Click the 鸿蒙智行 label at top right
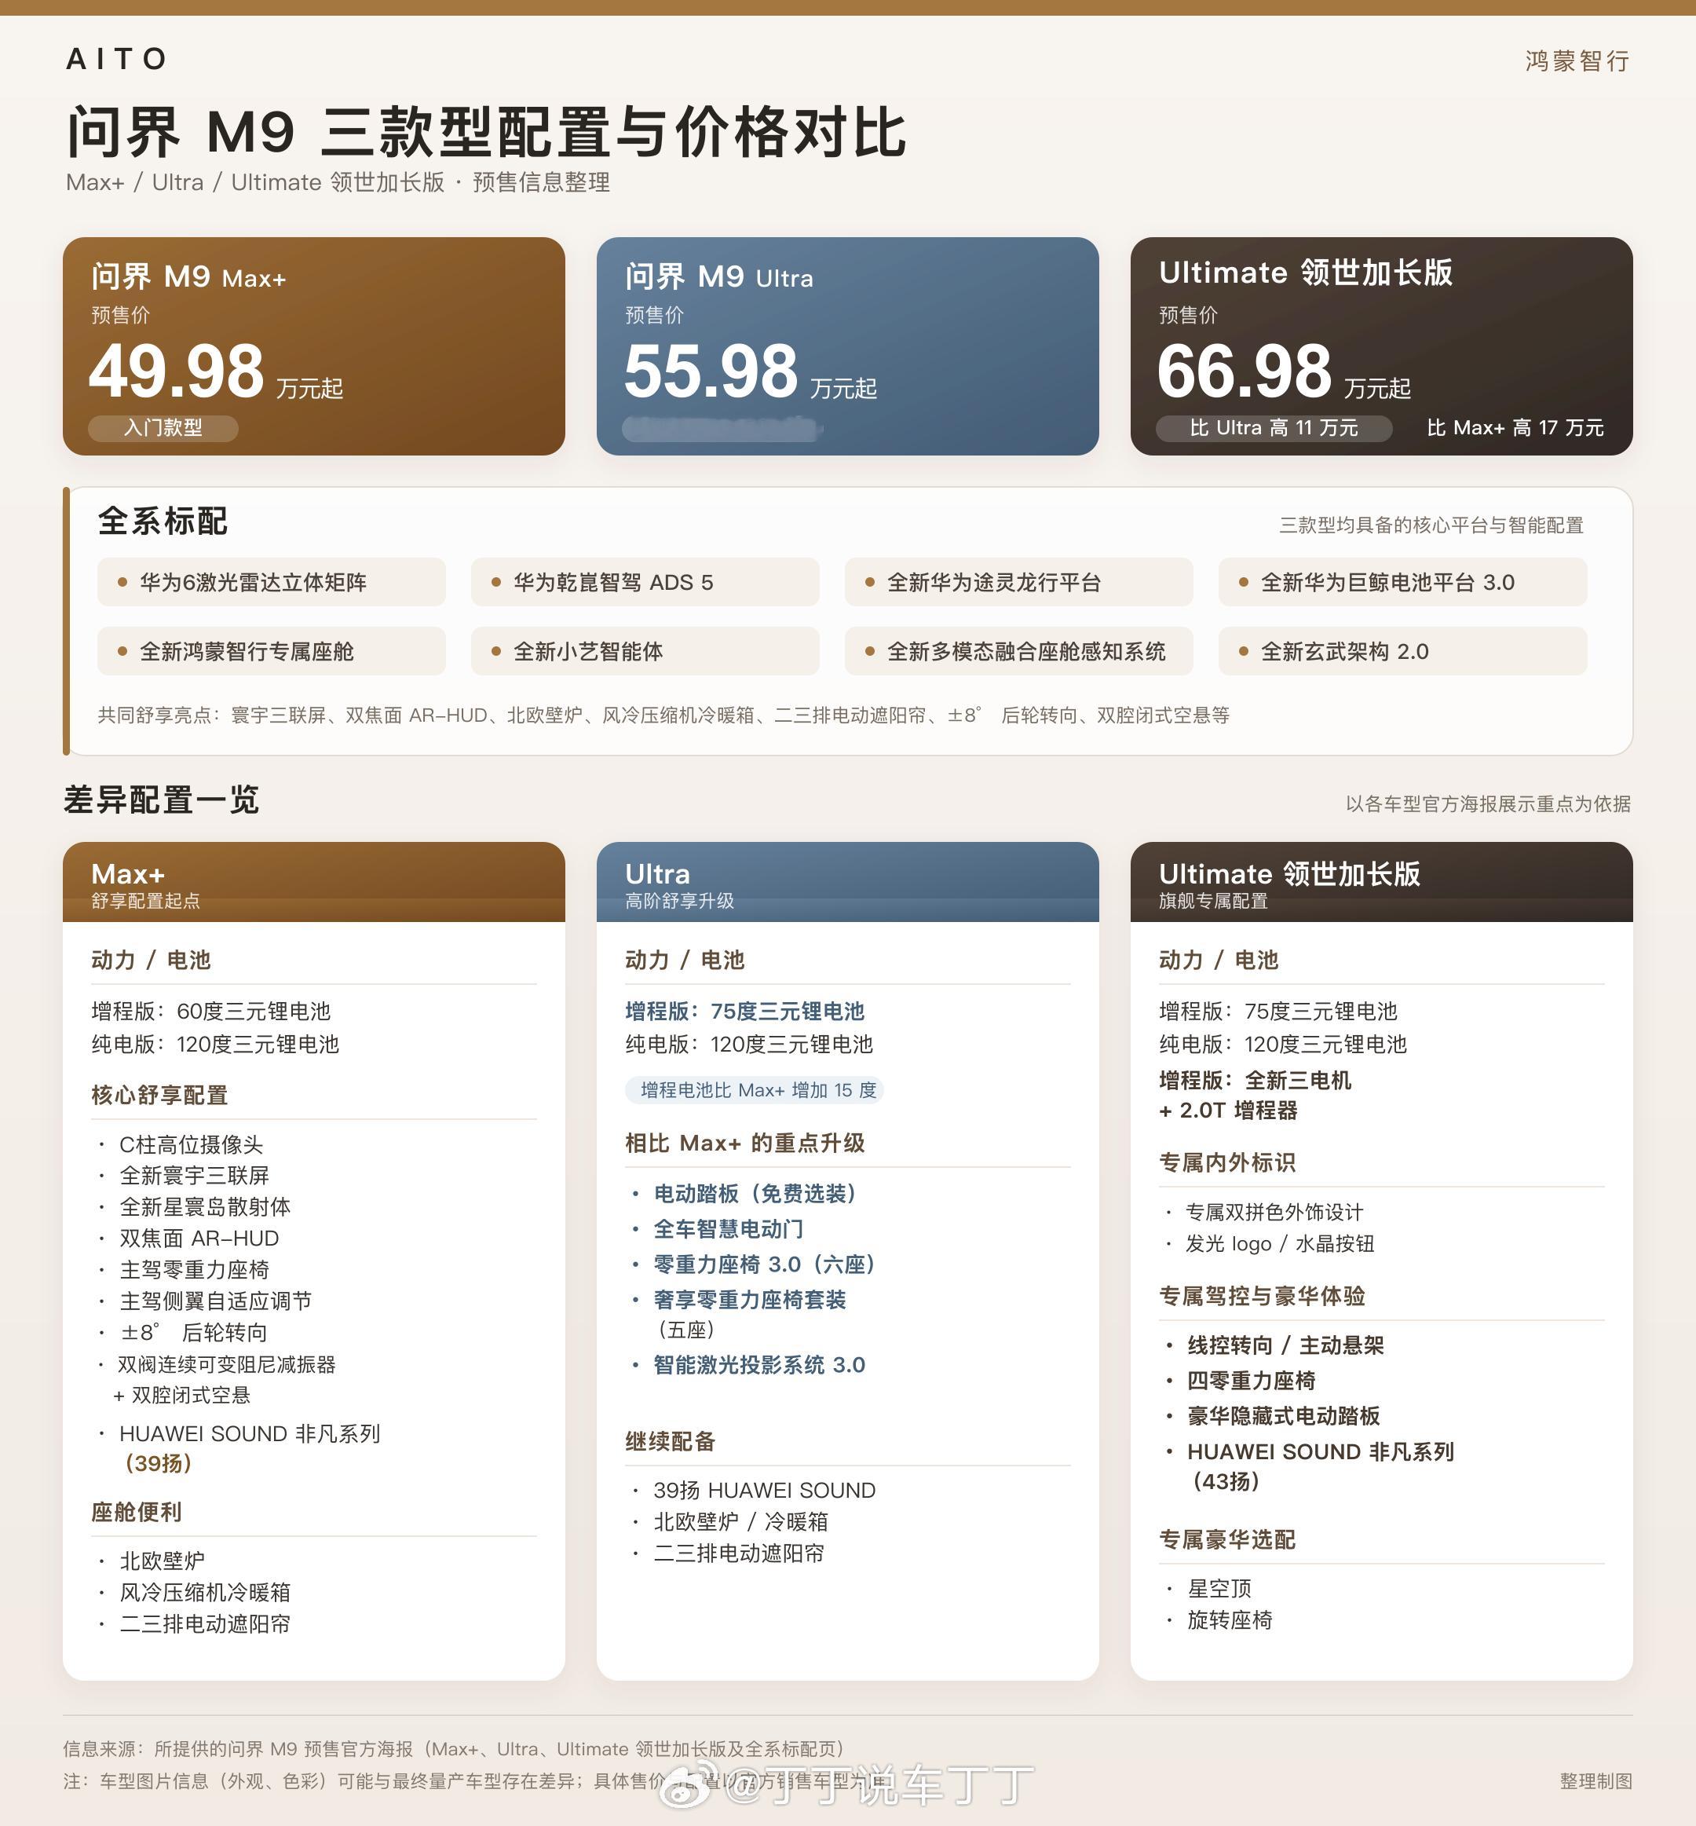Screen dimensions: 1696x1826 [1577, 60]
